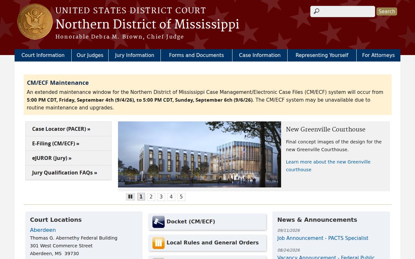Open the Jury Information menu
The height and width of the screenshot is (259, 415).
coord(135,55)
